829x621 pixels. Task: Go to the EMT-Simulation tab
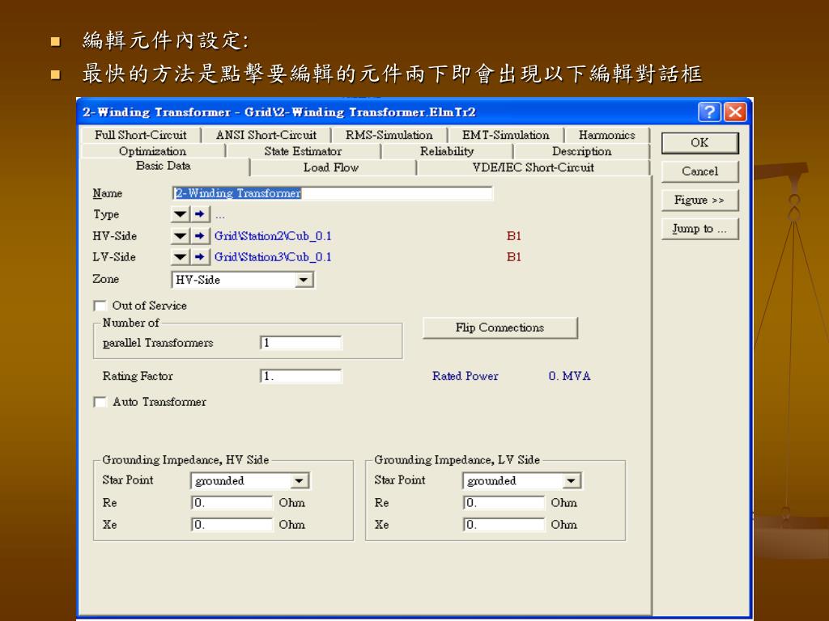click(x=506, y=135)
